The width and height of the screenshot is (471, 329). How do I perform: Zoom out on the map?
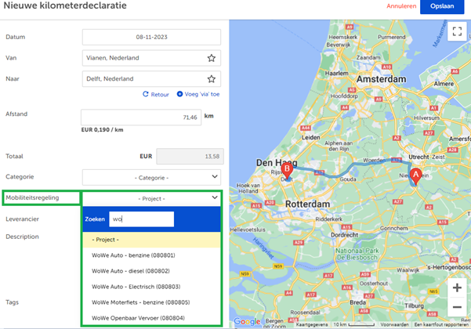pos(457,307)
